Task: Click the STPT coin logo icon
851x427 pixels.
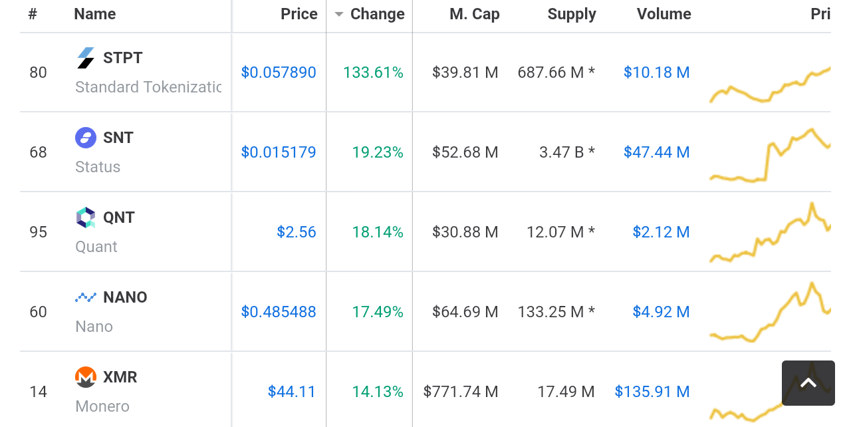Action: (x=86, y=58)
